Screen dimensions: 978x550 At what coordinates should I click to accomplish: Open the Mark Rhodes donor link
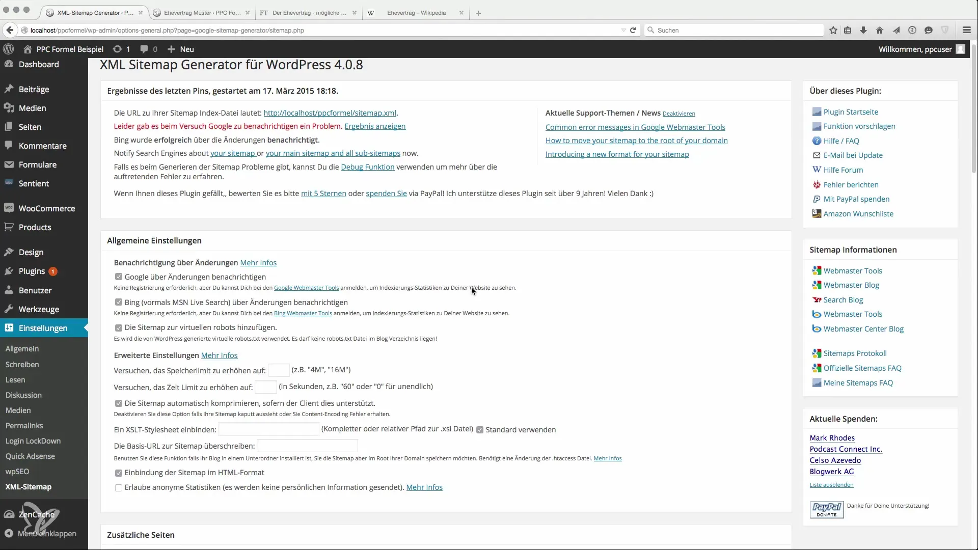832,438
